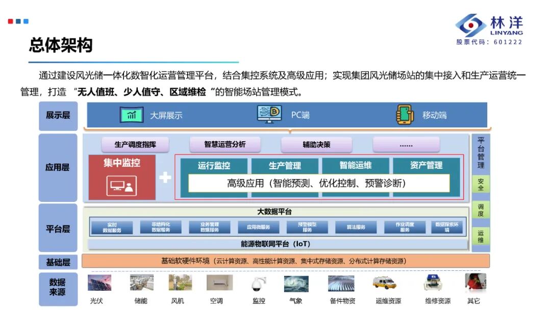The image size is (551, 310).
Task: Click the 应用微服务 block
Action: (x=259, y=227)
